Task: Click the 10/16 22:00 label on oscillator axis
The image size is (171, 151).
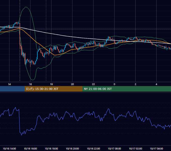Action: pyautogui.click(x=93, y=148)
